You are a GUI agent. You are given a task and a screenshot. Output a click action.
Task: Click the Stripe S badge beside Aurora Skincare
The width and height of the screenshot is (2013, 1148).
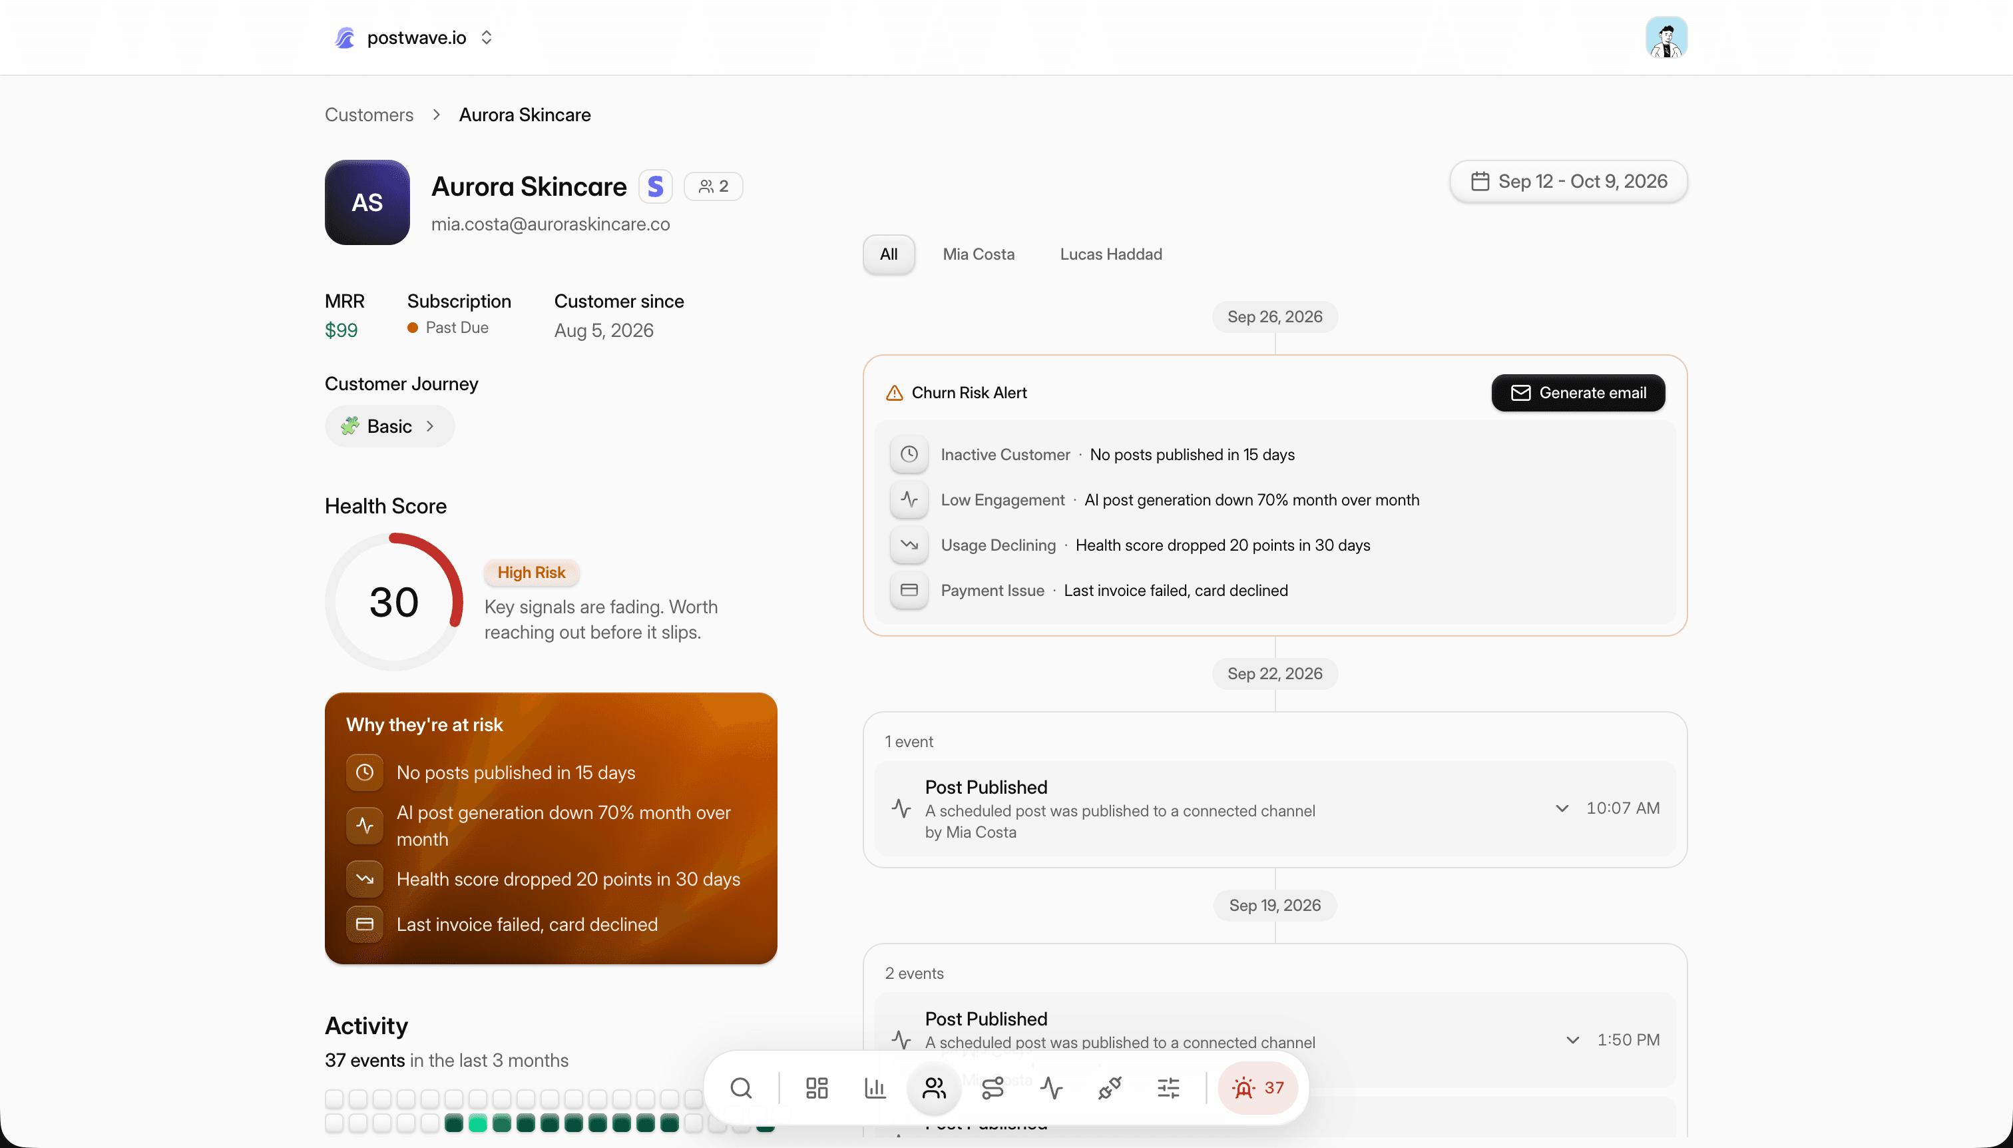[x=655, y=187]
